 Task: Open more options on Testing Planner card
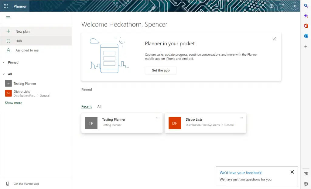[158, 118]
